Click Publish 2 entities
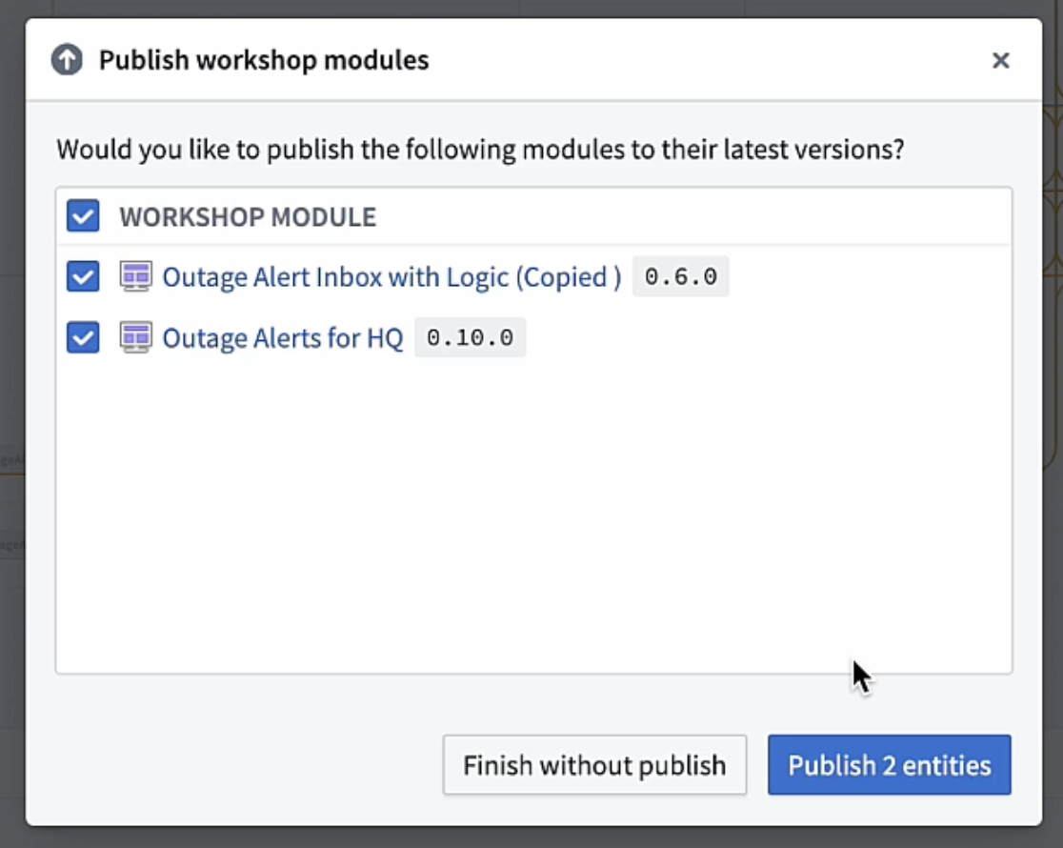 pos(888,765)
